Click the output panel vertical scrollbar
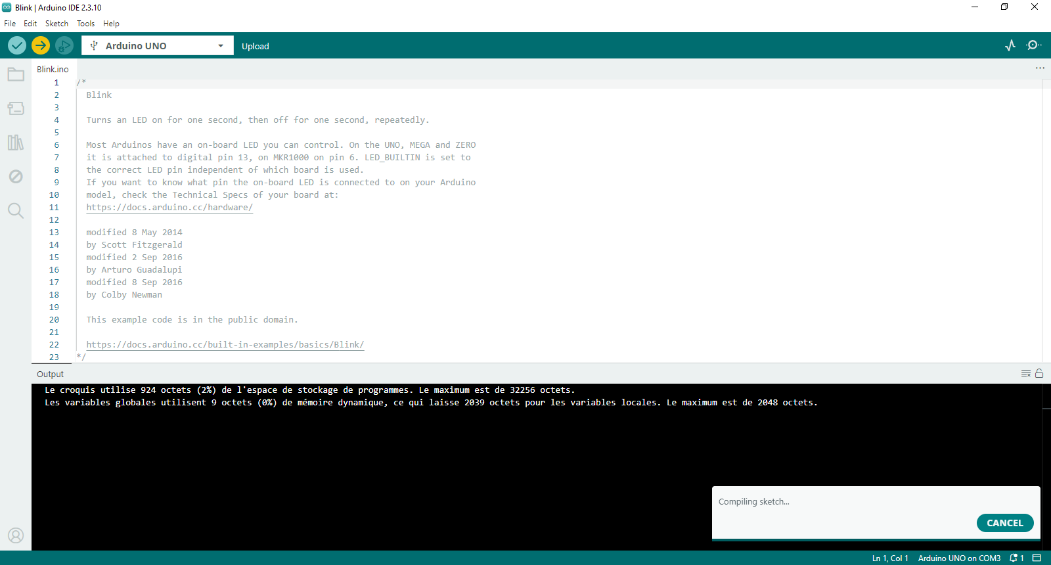 (x=1046, y=466)
